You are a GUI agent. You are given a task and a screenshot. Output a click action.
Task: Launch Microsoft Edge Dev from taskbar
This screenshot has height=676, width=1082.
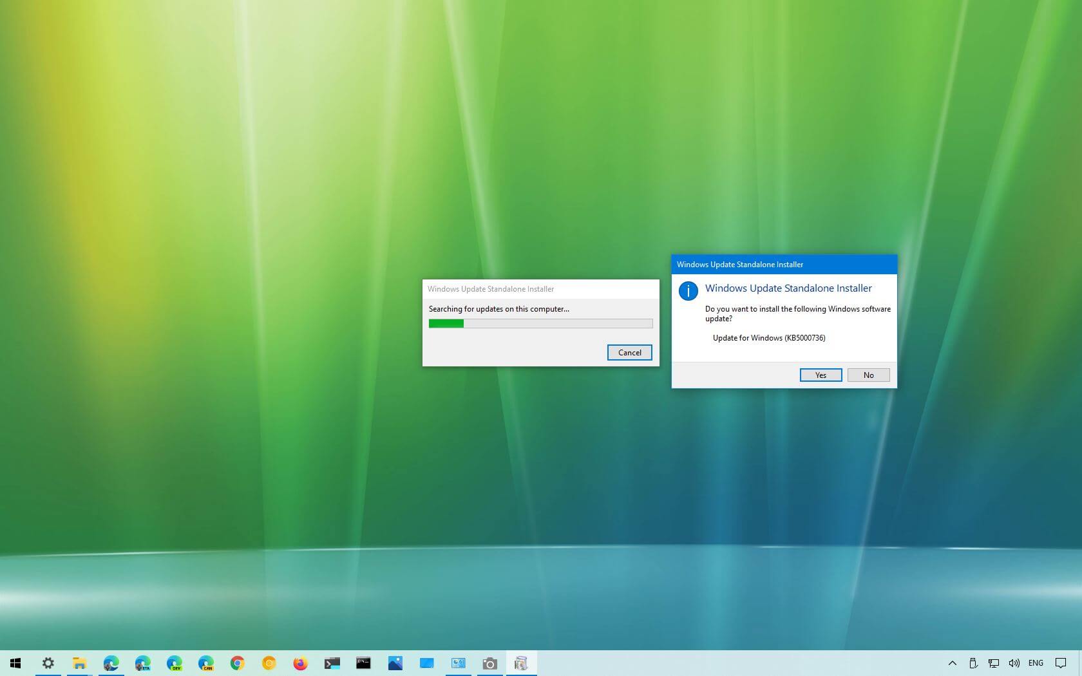[174, 663]
